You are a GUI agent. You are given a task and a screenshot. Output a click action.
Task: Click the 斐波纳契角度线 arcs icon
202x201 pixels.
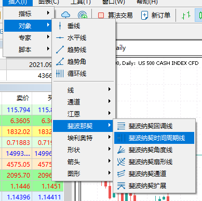(121, 150)
